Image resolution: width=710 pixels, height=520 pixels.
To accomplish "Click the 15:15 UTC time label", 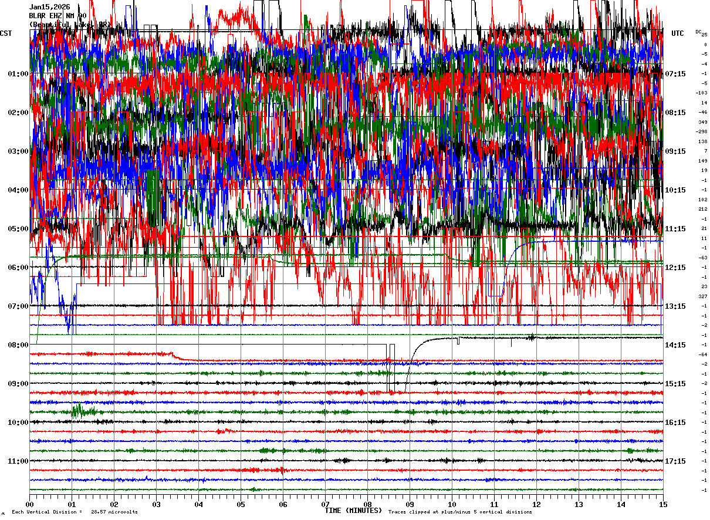I will (x=675, y=384).
